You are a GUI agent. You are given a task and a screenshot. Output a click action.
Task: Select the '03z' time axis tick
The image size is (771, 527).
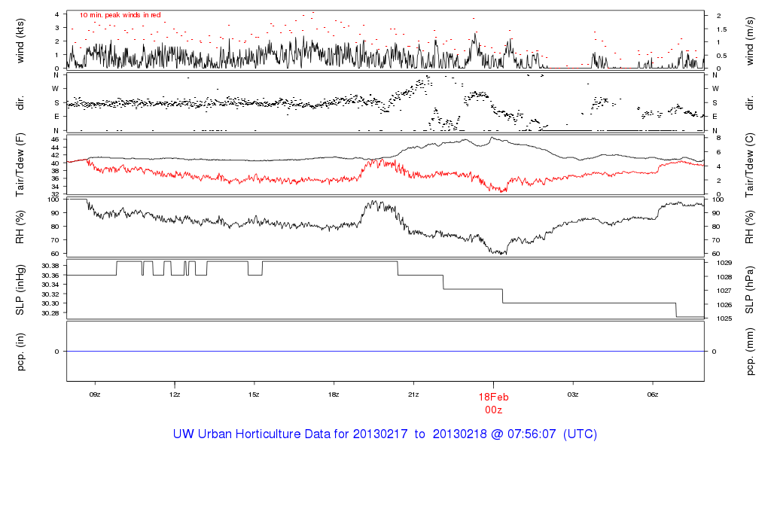[573, 394]
